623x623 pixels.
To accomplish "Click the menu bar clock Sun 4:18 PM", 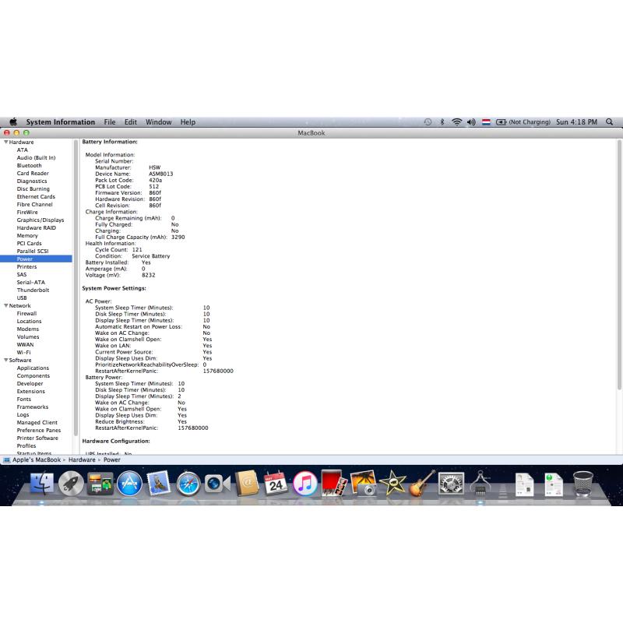I will 576,122.
